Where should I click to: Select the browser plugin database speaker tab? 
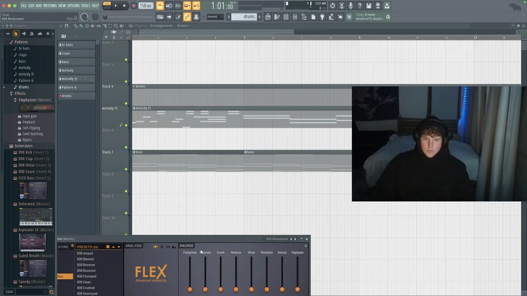click(x=24, y=34)
